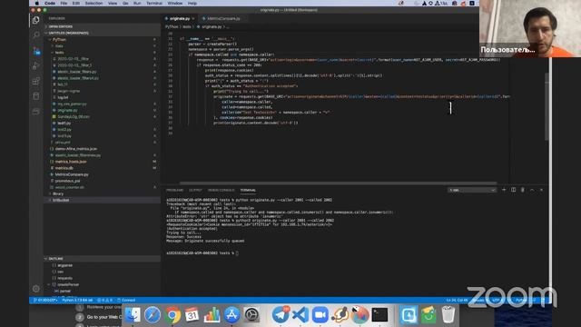Collapse the Python folder in explorer

103,39
